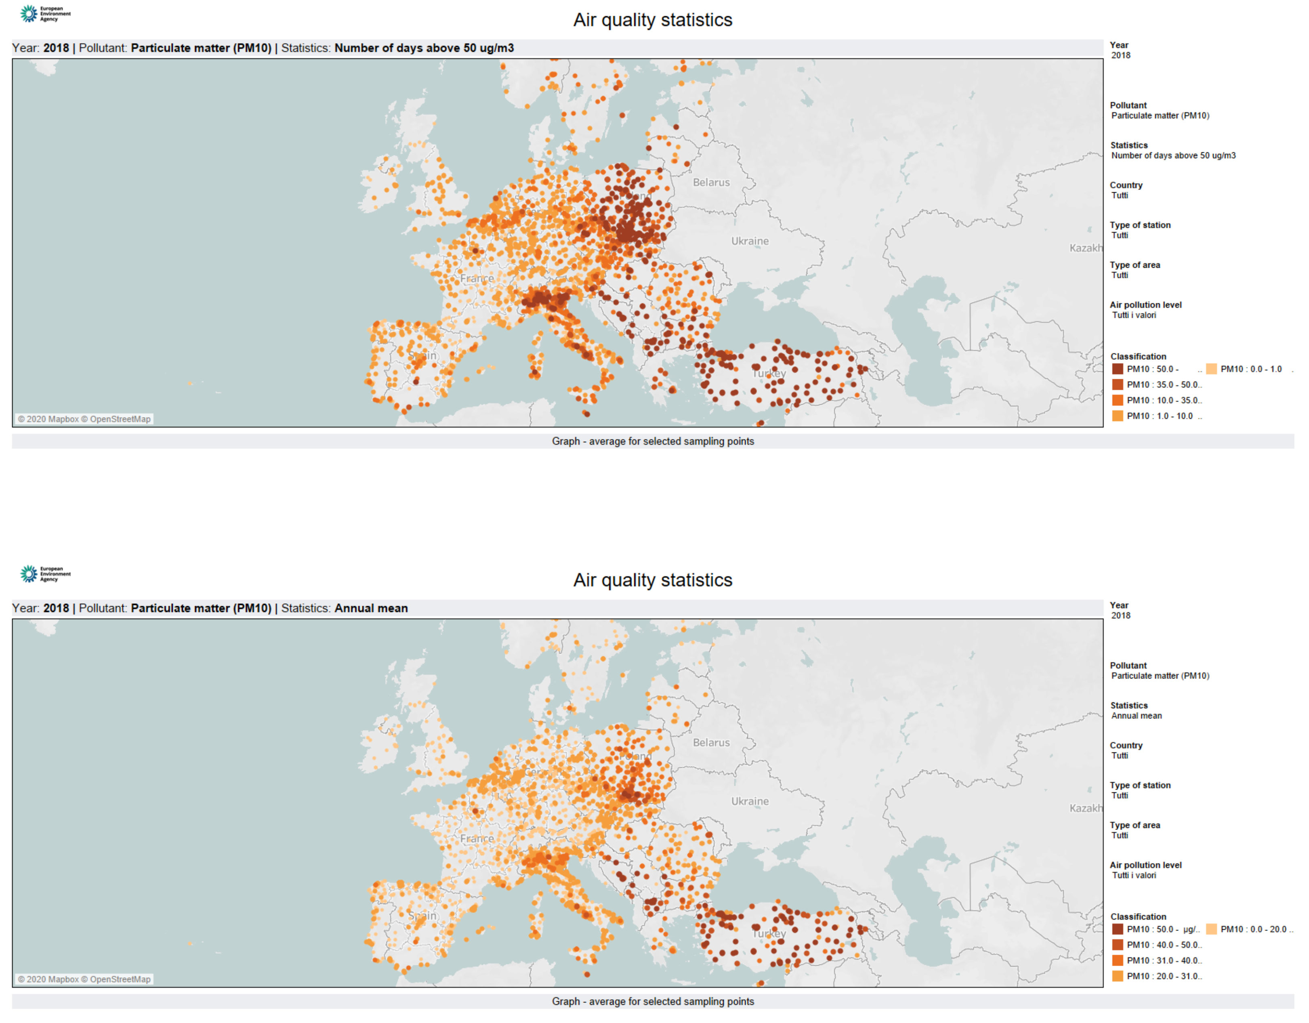Open the Year 2018 filter in the upper panel
Image resolution: width=1309 pixels, height=1023 pixels.
click(x=1121, y=55)
